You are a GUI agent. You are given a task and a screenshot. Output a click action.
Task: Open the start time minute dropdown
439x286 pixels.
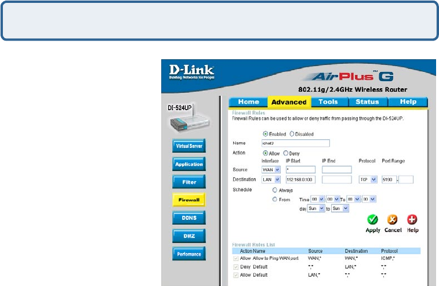[x=333, y=199]
